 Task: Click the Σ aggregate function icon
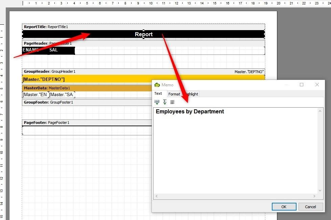pos(165,101)
